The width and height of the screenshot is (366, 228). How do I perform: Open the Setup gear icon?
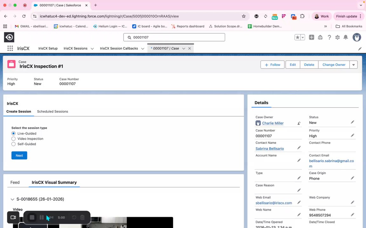point(337,37)
